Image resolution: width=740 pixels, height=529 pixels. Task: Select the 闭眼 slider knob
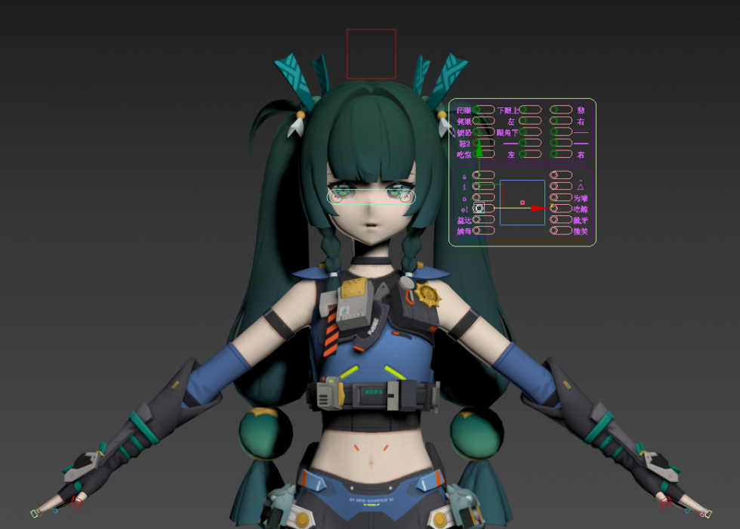(x=476, y=110)
